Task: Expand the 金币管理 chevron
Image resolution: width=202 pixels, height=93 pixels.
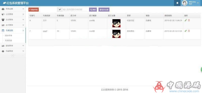Action: [23, 25]
